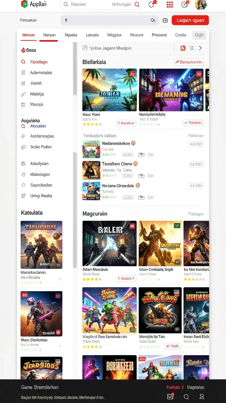Expand chevron beside Manokadanin game
226x403 pixels.
(60, 279)
